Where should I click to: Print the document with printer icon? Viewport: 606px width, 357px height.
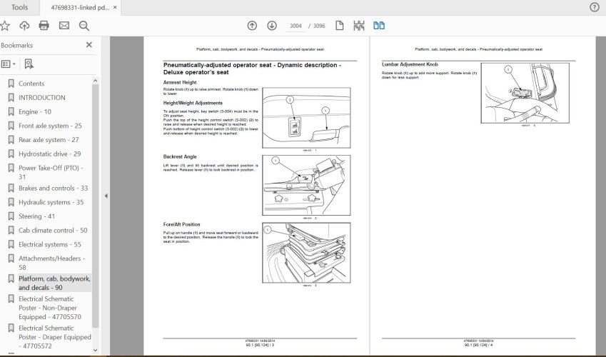coord(44,26)
